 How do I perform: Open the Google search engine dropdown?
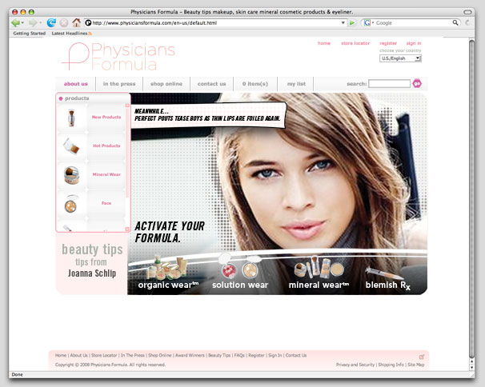point(369,23)
